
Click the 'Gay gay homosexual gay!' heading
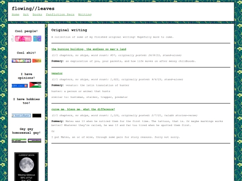[x=26, y=131]
